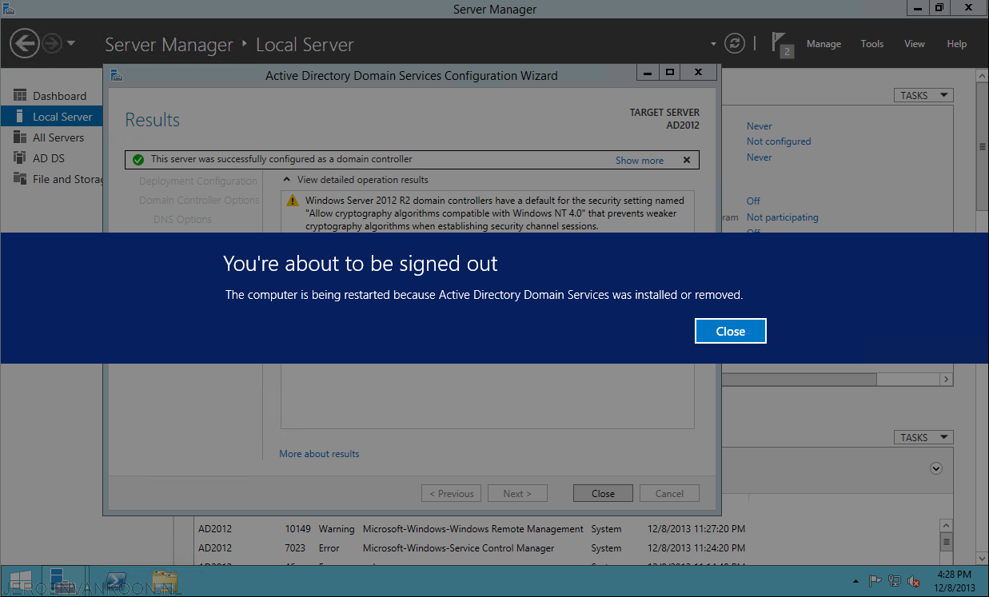The image size is (989, 597).
Task: Open the Help menu
Action: [957, 44]
